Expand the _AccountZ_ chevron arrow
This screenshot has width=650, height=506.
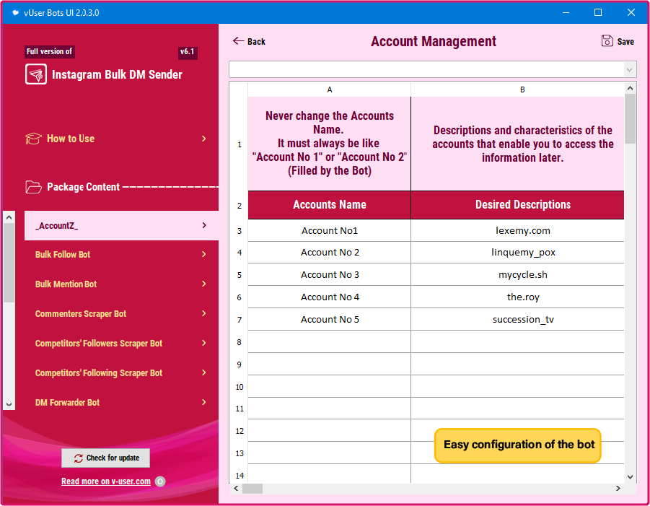tap(204, 225)
